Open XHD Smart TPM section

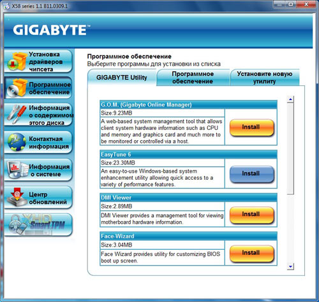(38, 225)
